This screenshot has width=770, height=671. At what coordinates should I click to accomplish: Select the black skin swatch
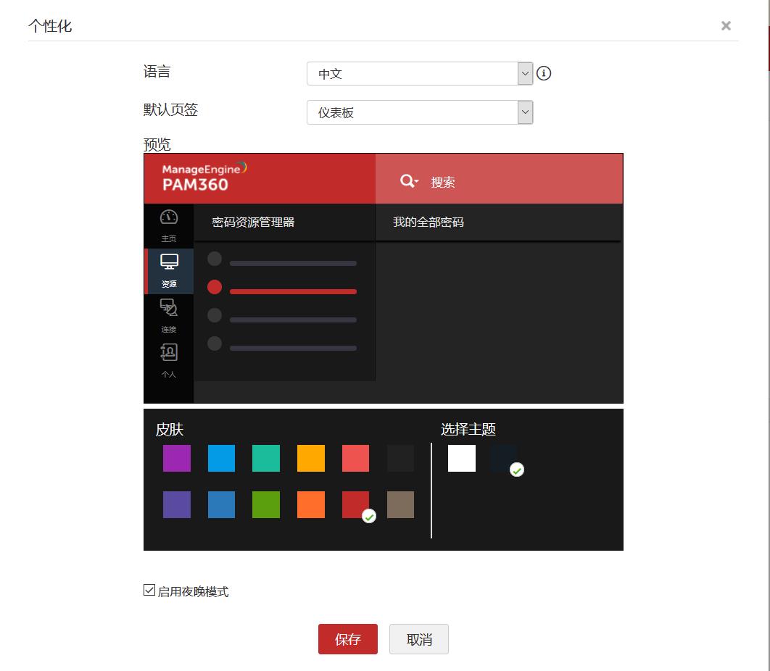click(x=400, y=459)
